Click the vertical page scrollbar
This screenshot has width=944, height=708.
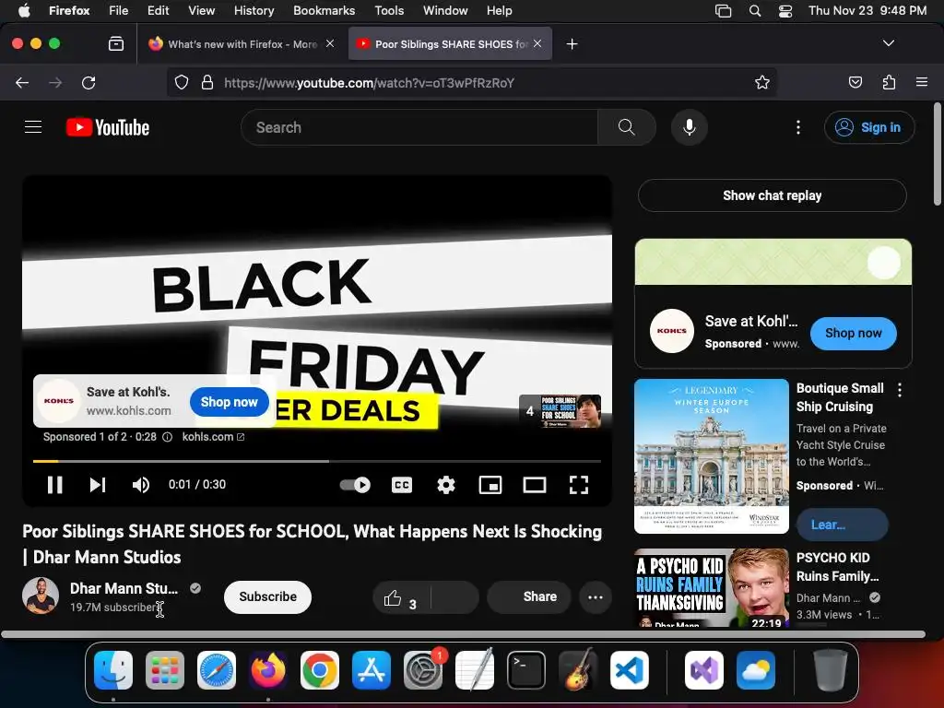[938, 155]
